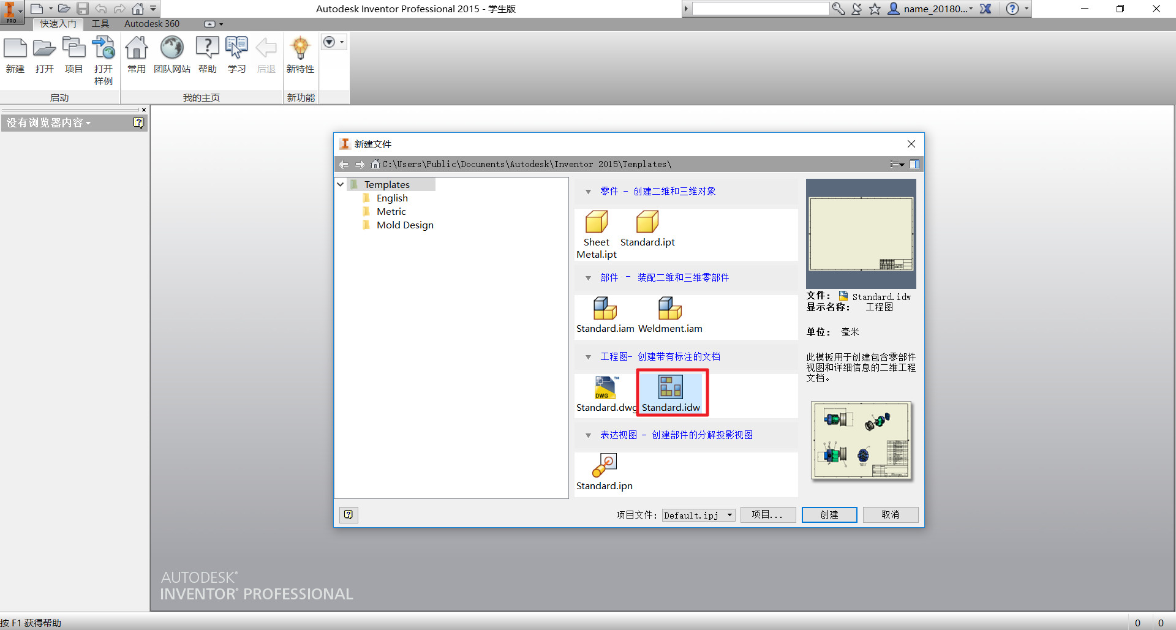Switch to the Autodesk 360 tab

(152, 24)
